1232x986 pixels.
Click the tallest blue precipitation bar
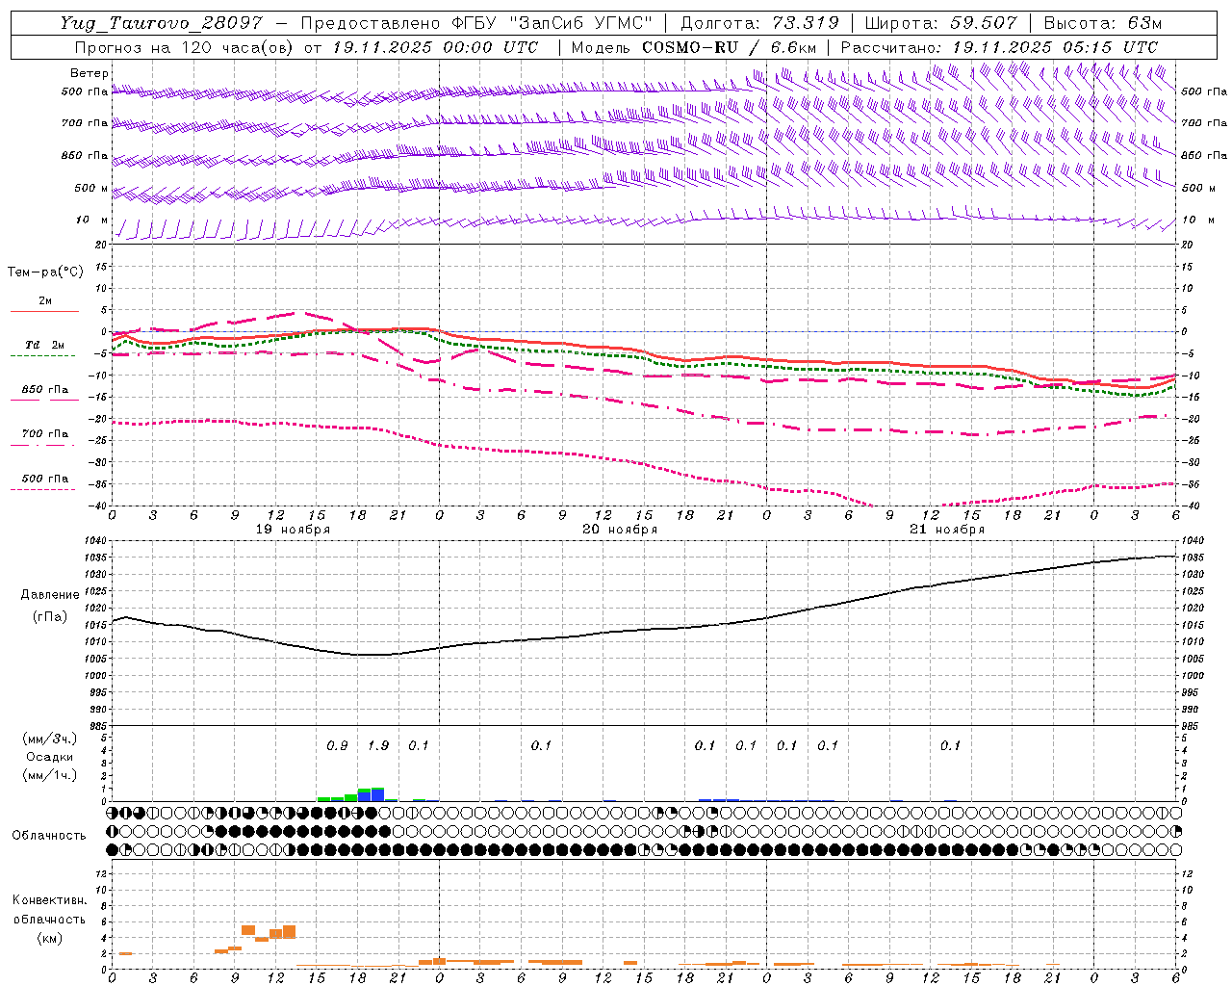pos(378,794)
